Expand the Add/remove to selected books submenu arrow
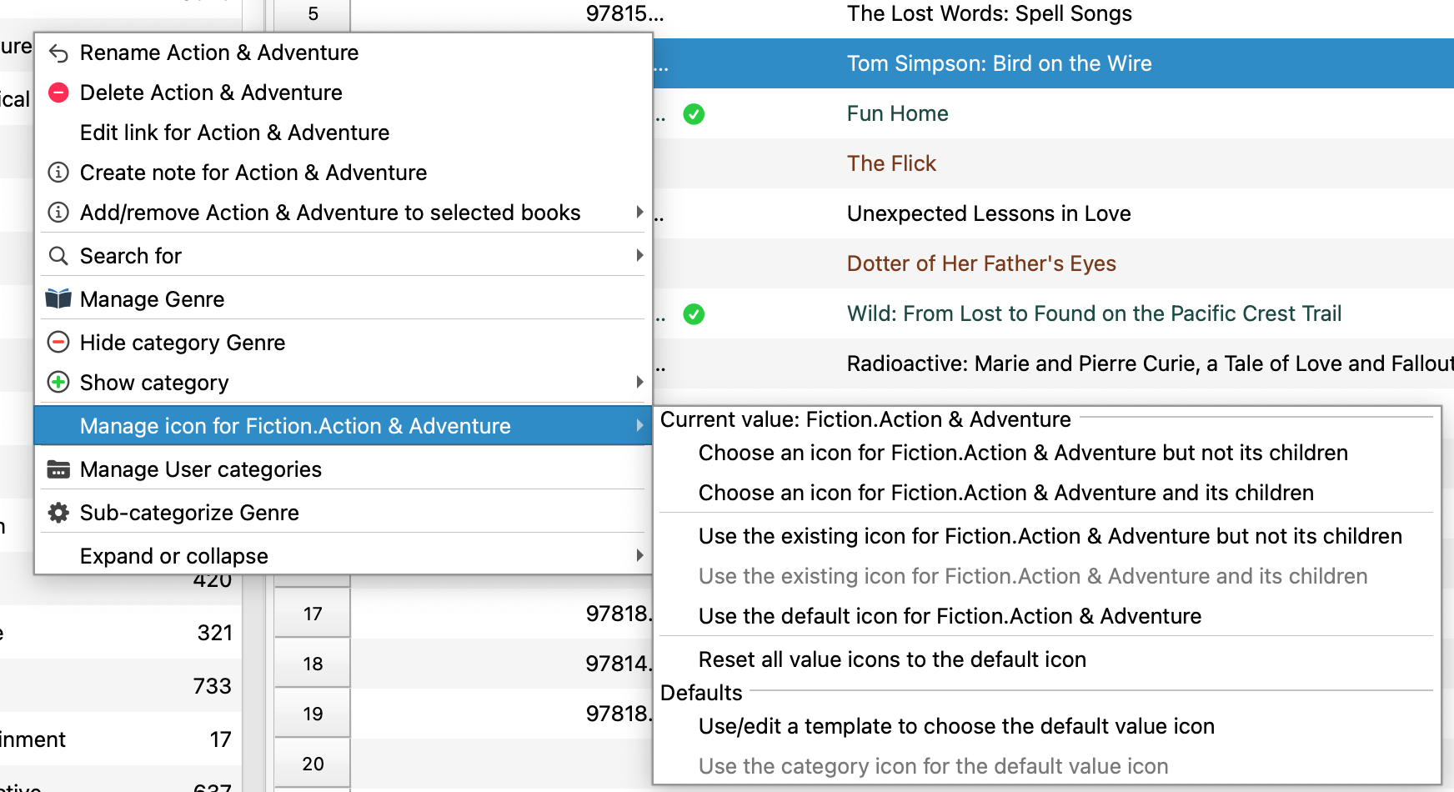 pyautogui.click(x=639, y=213)
